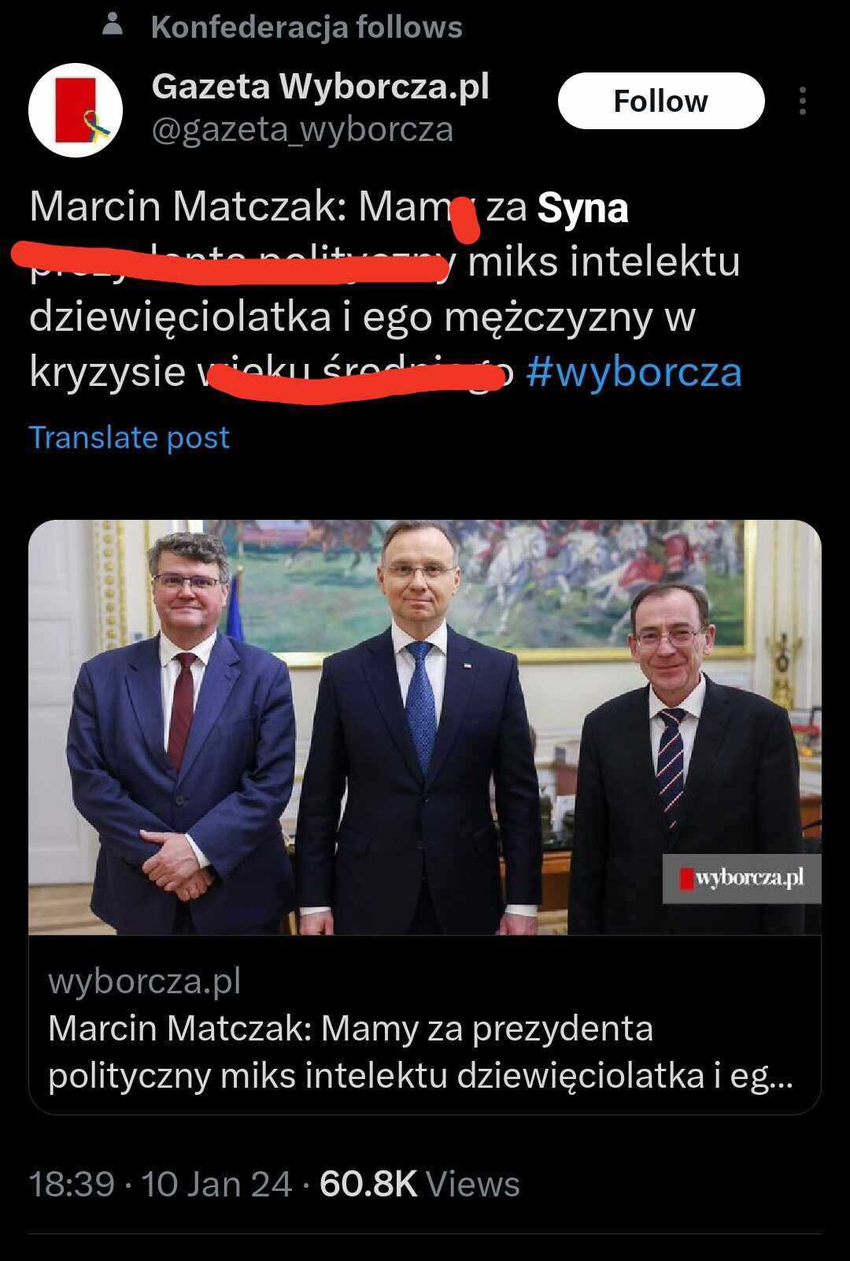Click Konfederacja follows label
The image size is (850, 1261).
point(307,28)
